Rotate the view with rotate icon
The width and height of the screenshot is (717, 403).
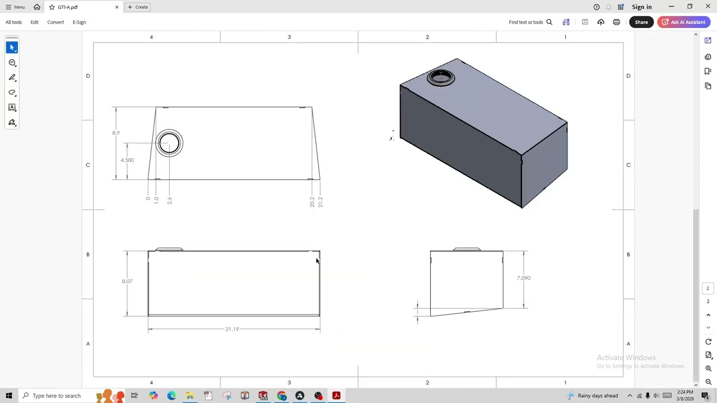[x=708, y=341]
